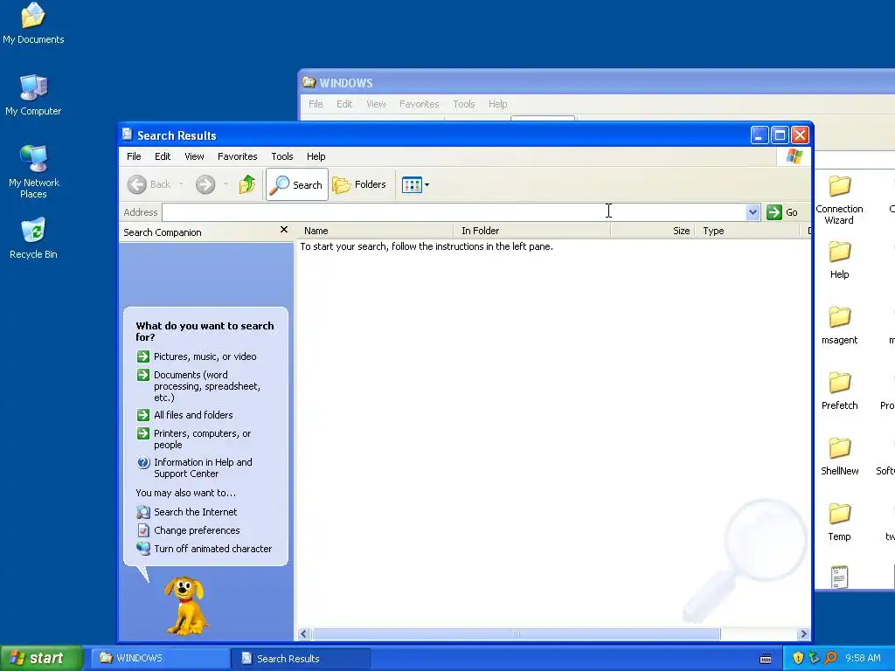Click Search Results taskbar button
Screen dimensions: 895x671
301,659
